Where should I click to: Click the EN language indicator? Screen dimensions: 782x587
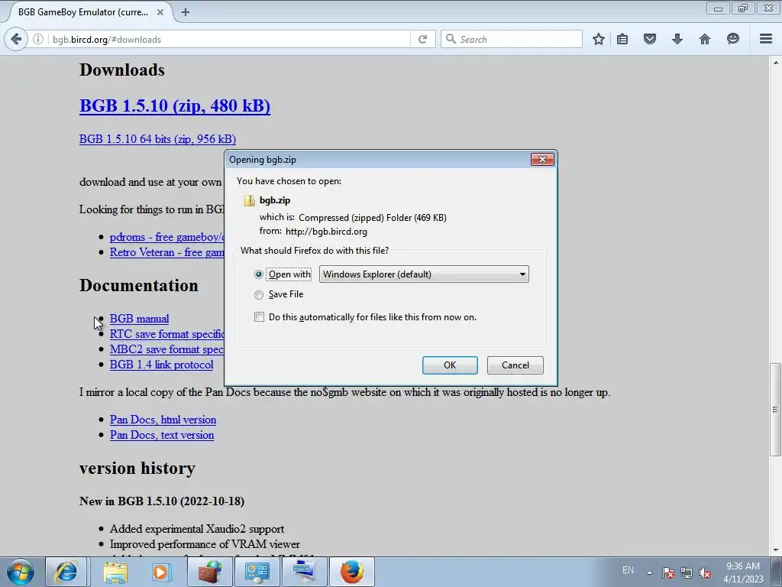pos(628,570)
